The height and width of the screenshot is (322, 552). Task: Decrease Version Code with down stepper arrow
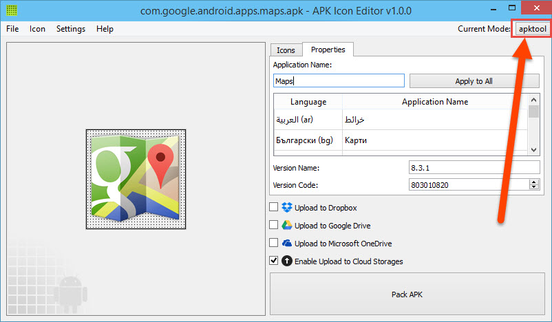tap(534, 187)
